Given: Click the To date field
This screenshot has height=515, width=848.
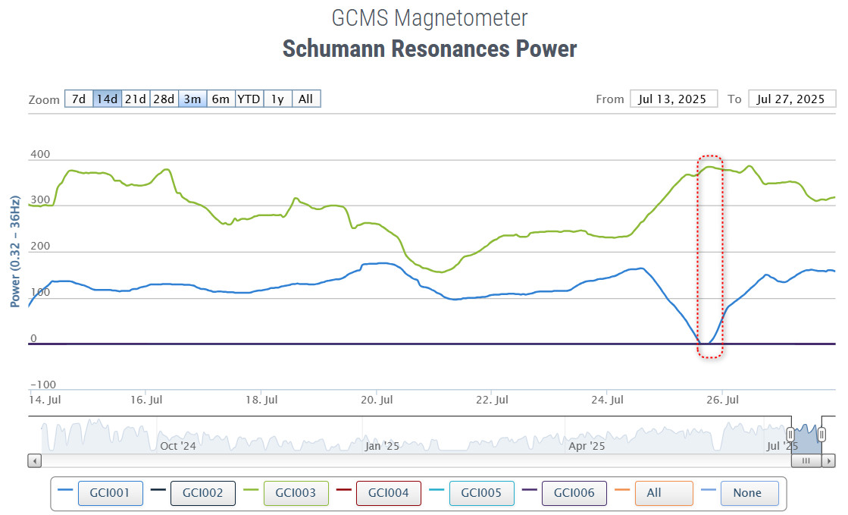Looking at the screenshot, I should tap(790, 99).
